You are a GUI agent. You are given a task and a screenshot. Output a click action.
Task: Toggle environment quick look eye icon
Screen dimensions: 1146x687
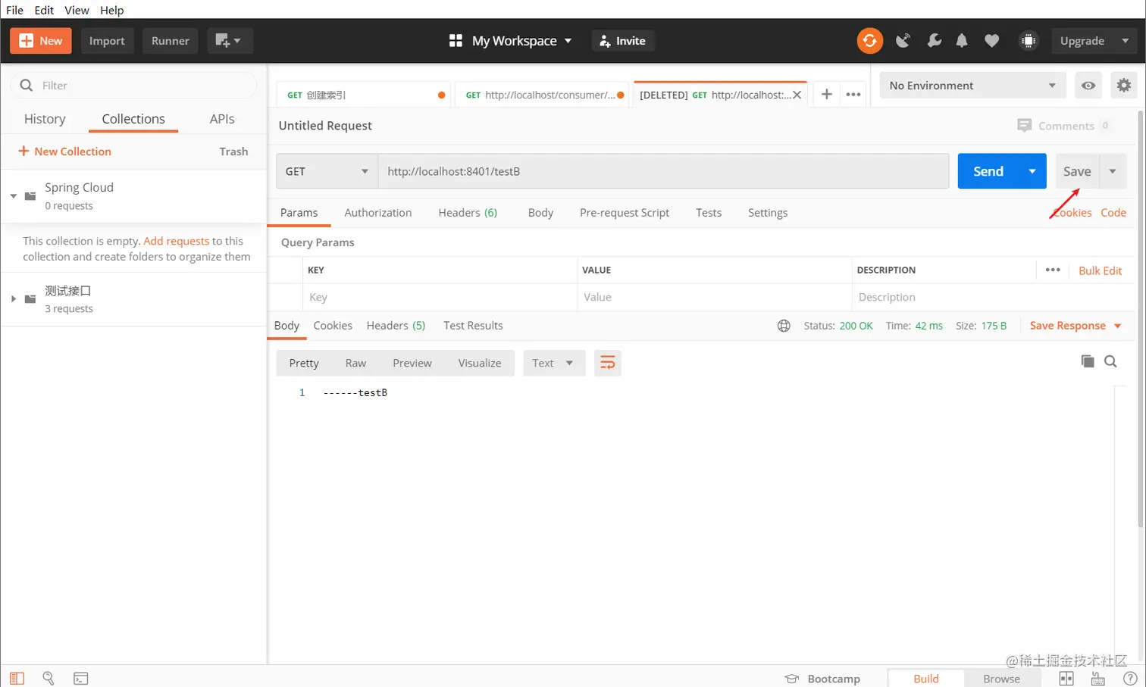click(1088, 86)
